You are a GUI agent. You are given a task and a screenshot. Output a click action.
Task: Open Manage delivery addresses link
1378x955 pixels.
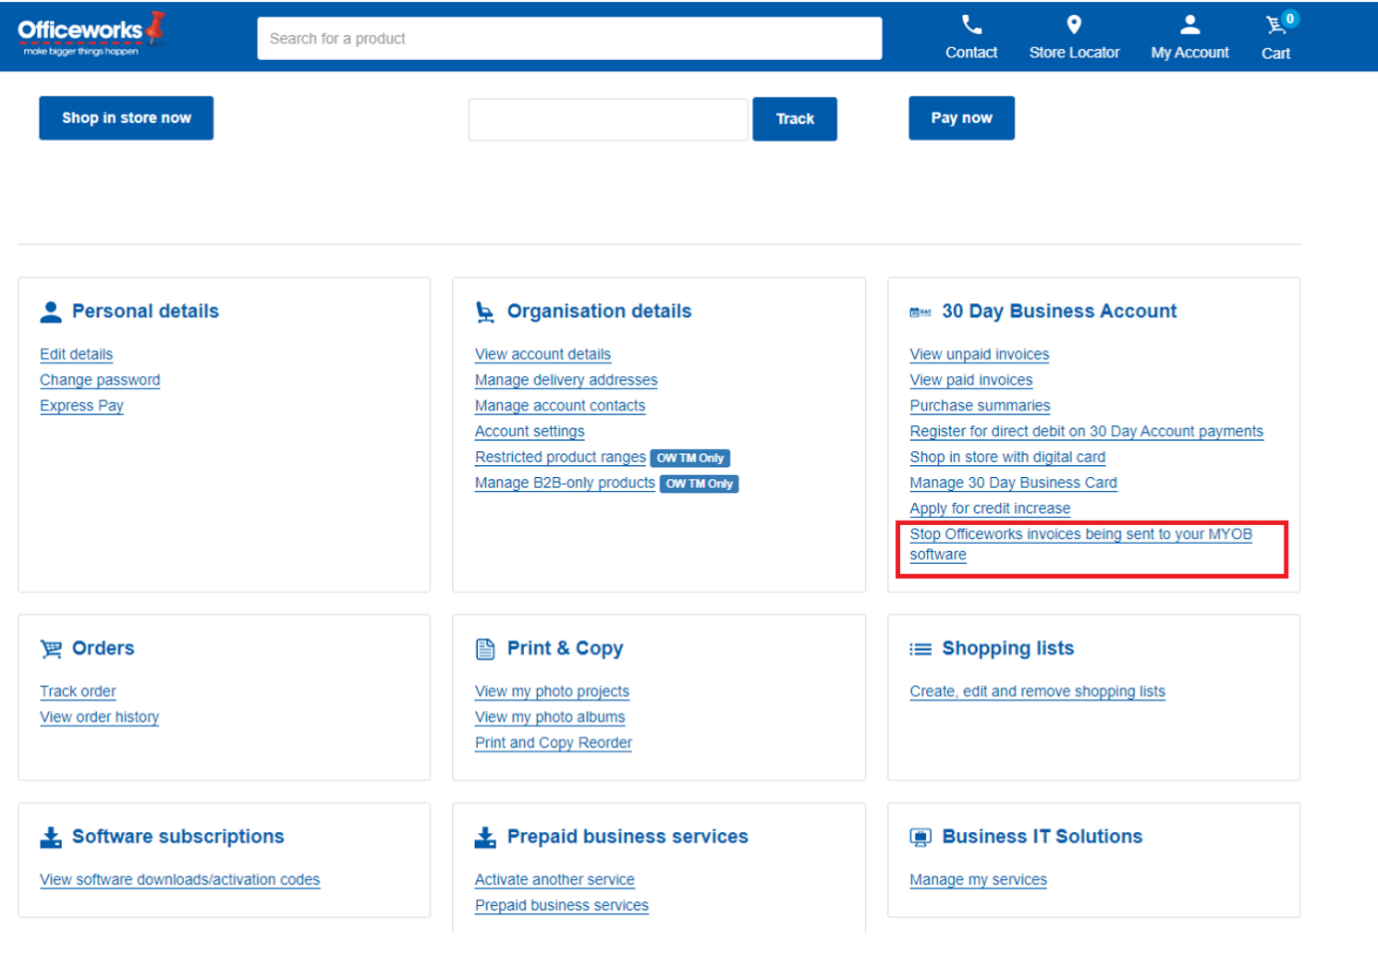pos(566,380)
